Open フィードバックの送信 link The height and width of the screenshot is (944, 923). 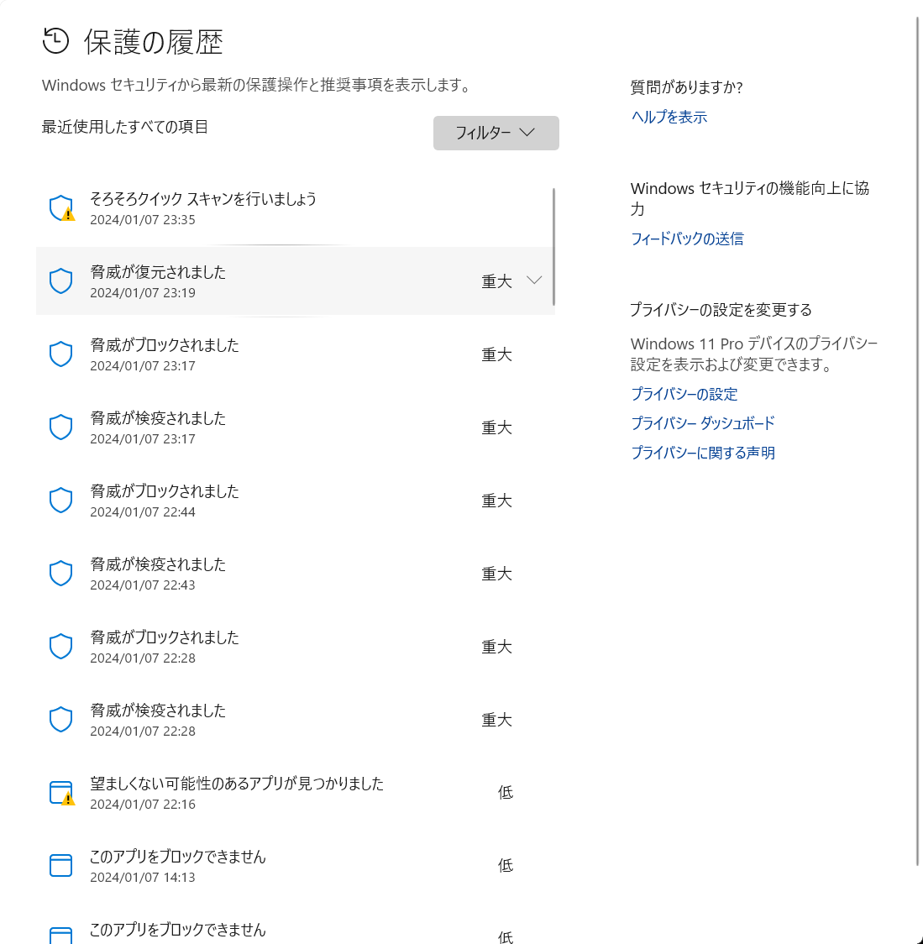click(687, 239)
